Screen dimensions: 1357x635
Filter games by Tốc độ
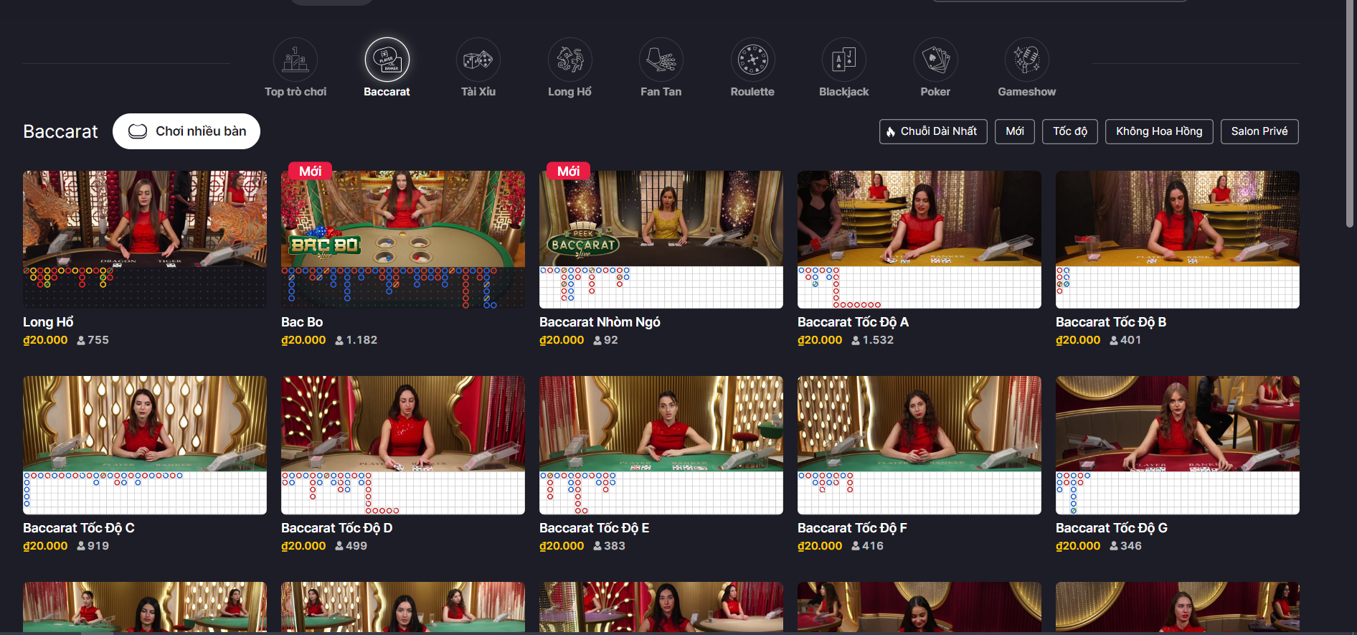[x=1070, y=131]
